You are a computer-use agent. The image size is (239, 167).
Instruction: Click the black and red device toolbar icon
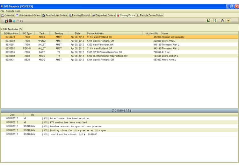pyautogui.click(x=10, y=21)
